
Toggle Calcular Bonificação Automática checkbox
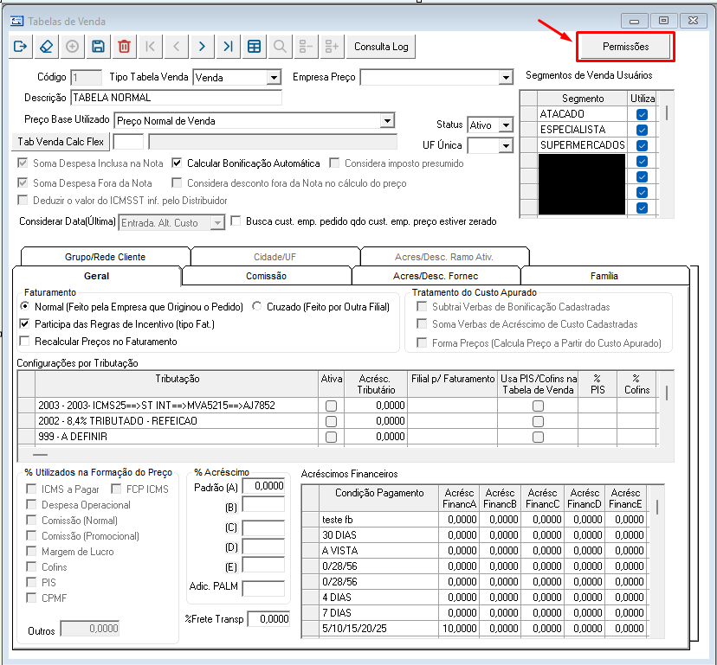click(x=177, y=163)
